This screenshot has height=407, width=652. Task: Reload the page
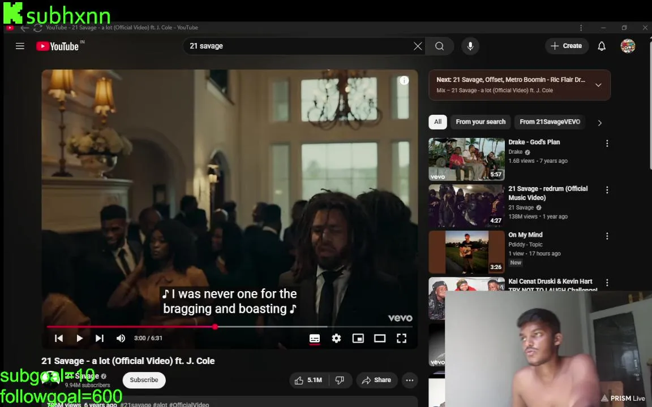click(37, 28)
